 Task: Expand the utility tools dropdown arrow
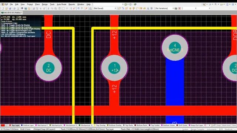[x=207, y=4]
